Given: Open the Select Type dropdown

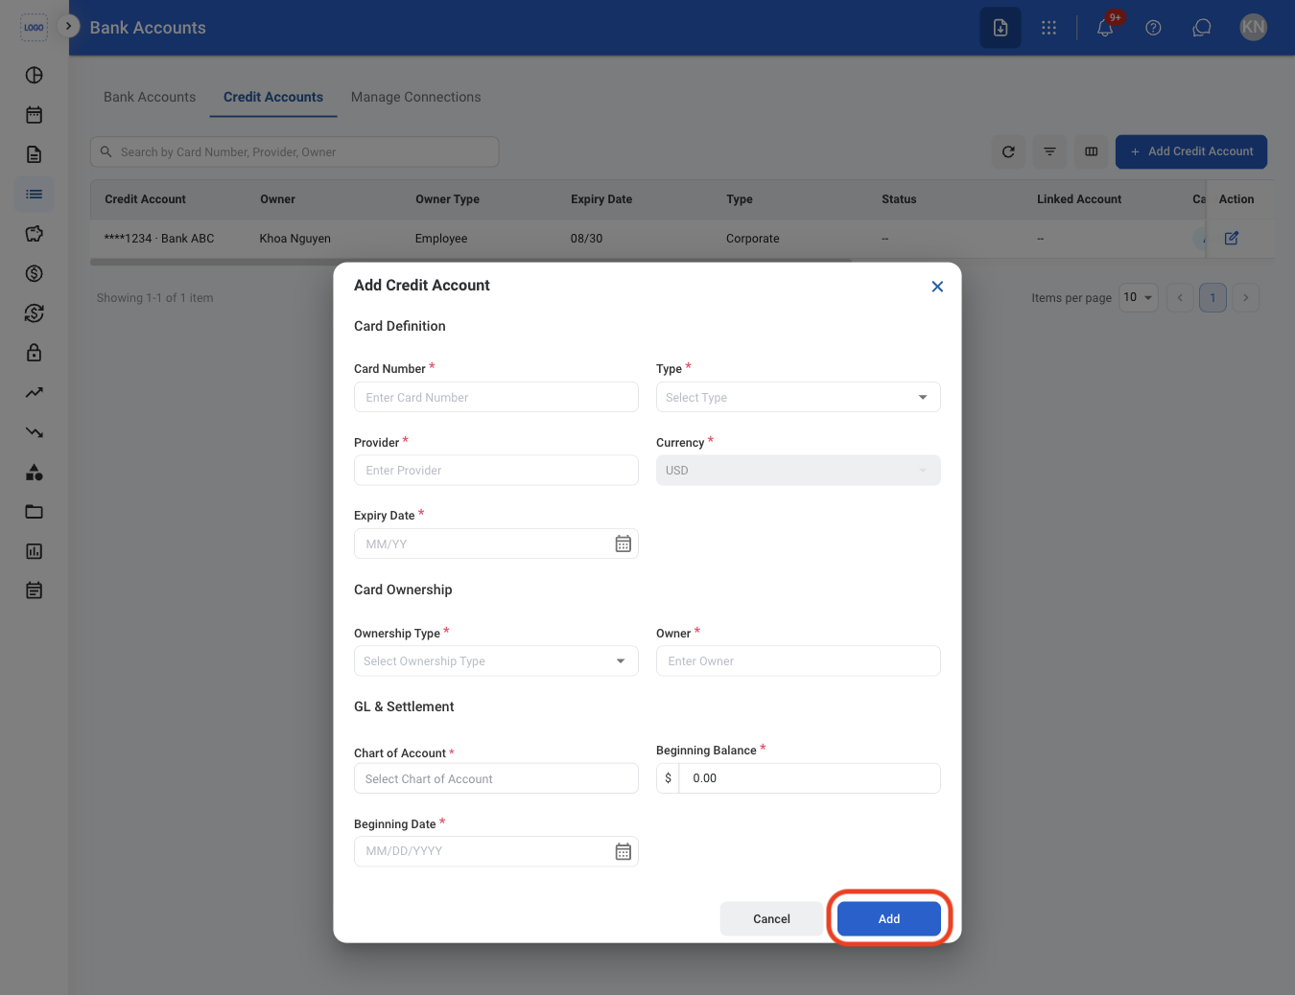Looking at the screenshot, I should click(798, 397).
